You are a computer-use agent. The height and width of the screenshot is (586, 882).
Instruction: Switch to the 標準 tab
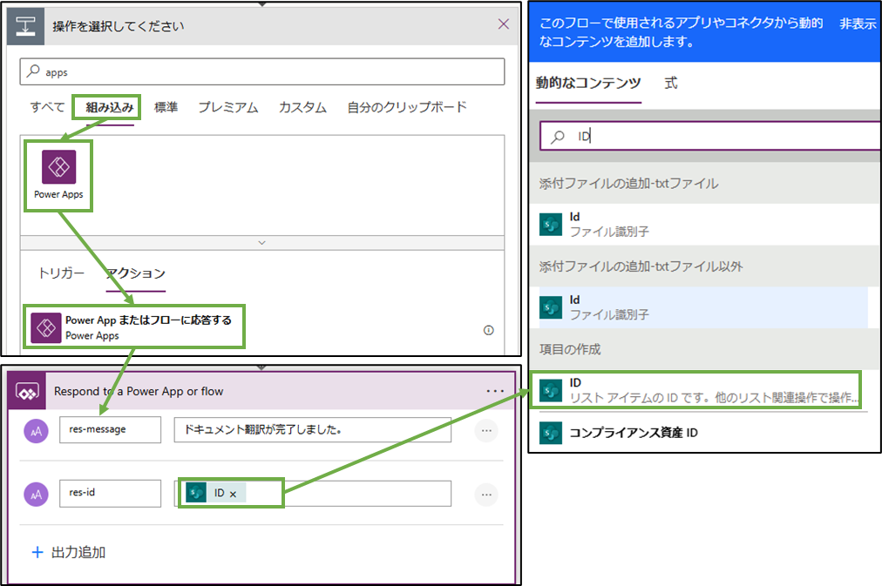tap(166, 107)
